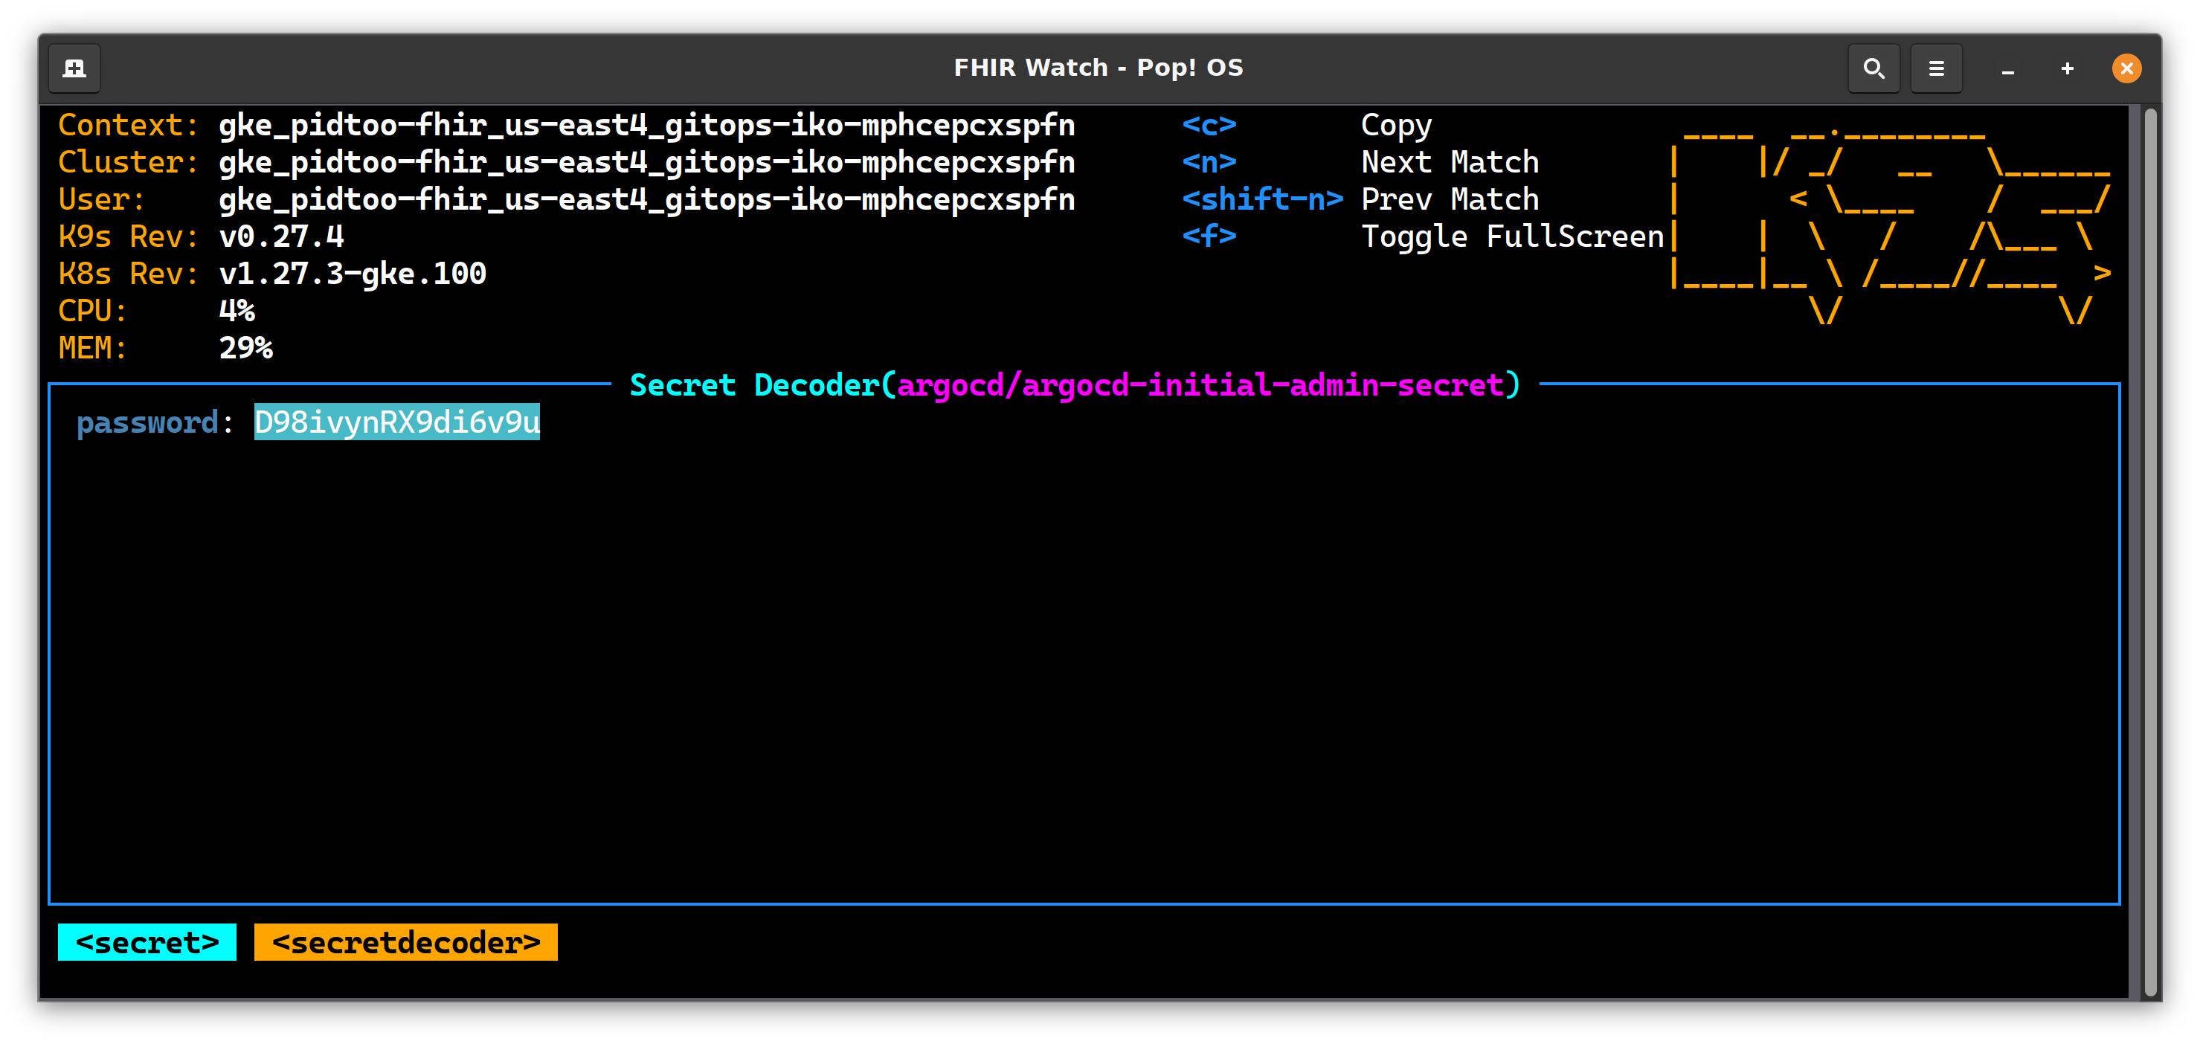2200x1044 pixels.
Task: Click the new tab icon in title bar
Action: (x=74, y=68)
